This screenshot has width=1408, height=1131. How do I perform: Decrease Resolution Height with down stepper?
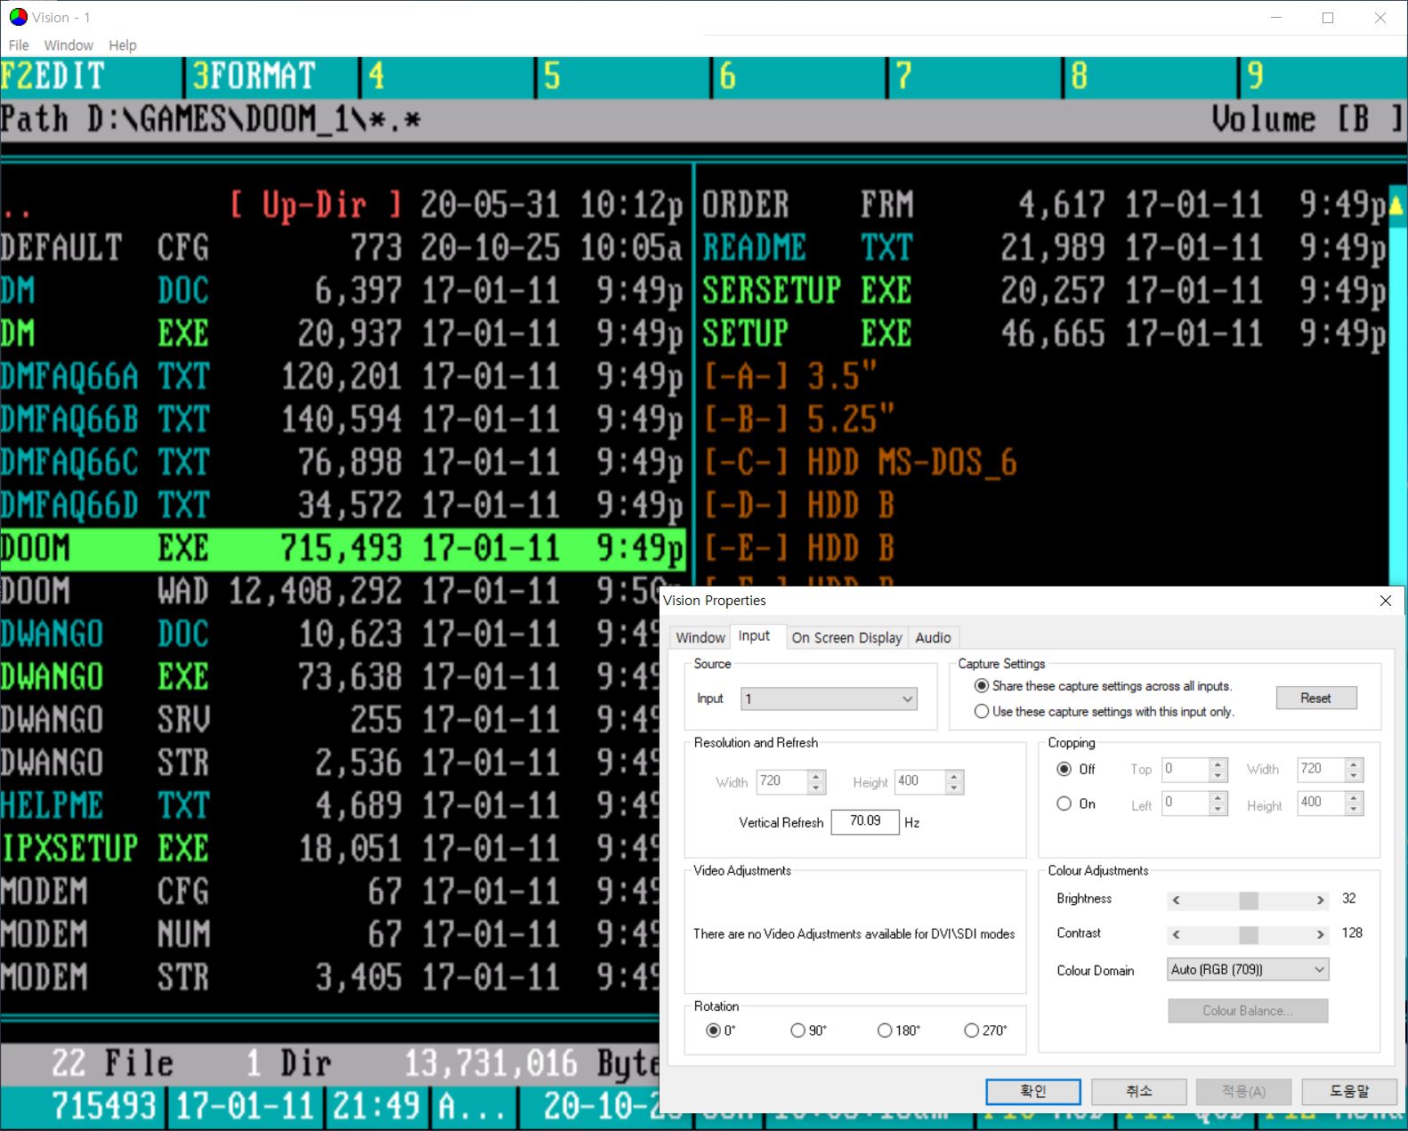[954, 788]
